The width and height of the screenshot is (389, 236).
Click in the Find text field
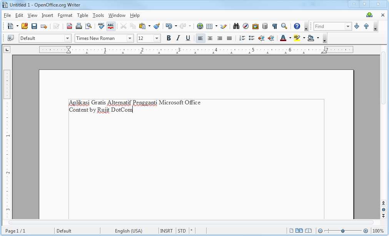click(x=329, y=26)
